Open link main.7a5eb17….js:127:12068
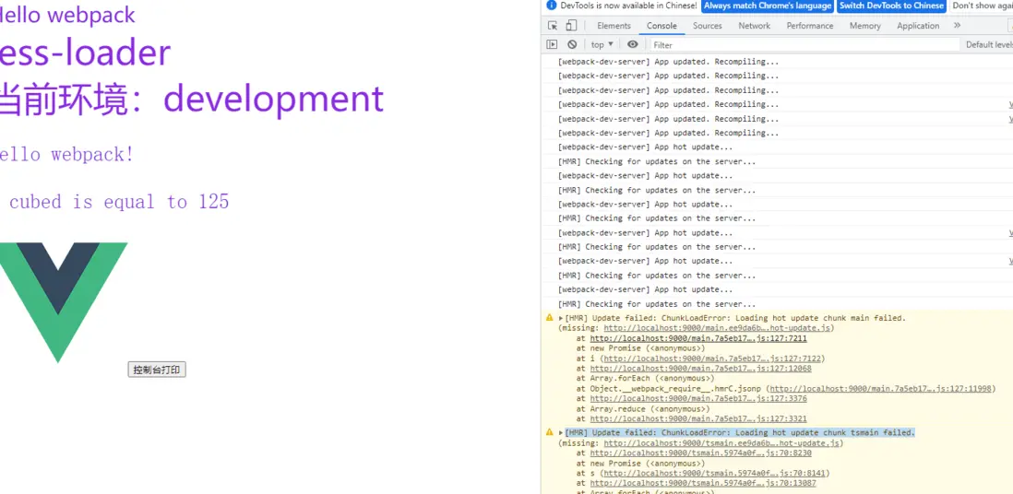1013x494 pixels. [x=700, y=369]
